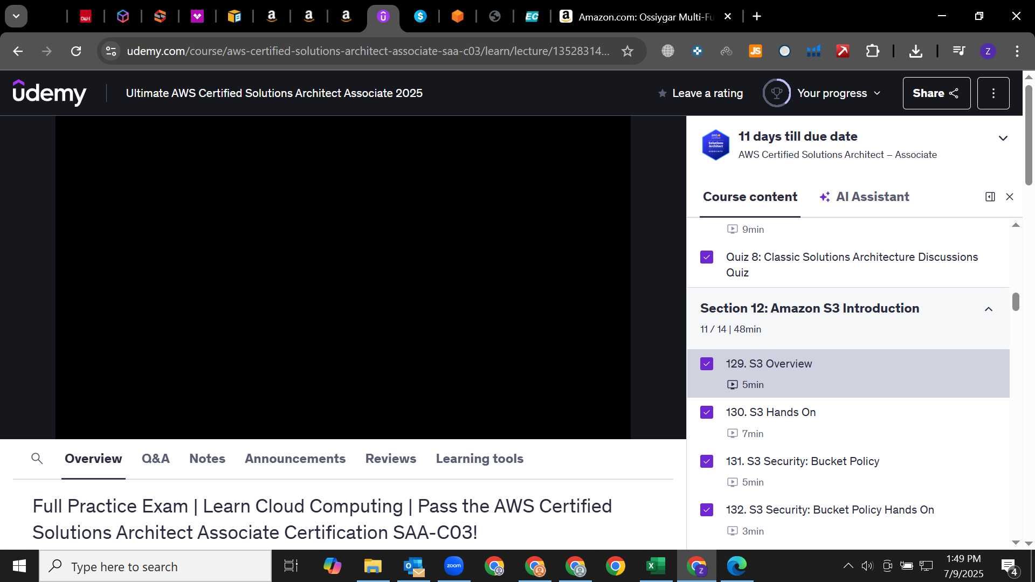Uncheck the 130. S3 Hands On checkbox

707,412
